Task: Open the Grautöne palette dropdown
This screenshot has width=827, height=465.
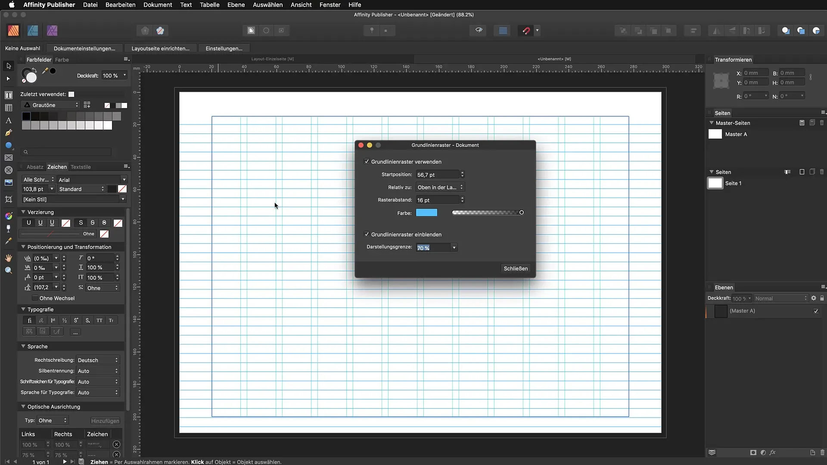Action: 51,105
